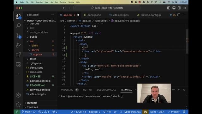Maximize the terminal panel with chevron
Image resolution: width=202 pixels, height=114 pixels.
[179, 90]
